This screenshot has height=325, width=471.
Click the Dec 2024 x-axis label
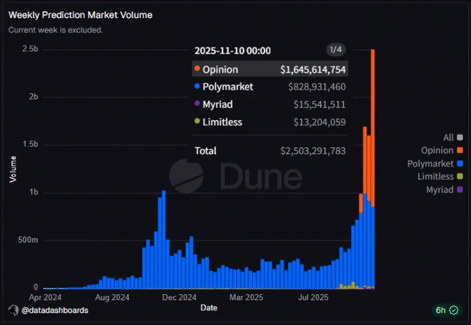[179, 297]
